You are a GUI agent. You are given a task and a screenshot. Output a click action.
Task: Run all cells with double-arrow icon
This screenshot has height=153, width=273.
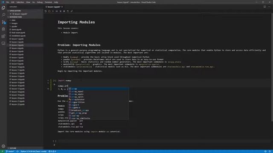[57, 11]
